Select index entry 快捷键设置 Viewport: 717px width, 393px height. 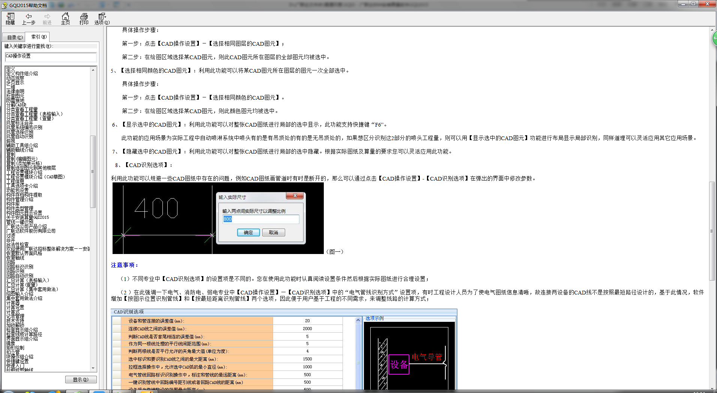pos(17,361)
